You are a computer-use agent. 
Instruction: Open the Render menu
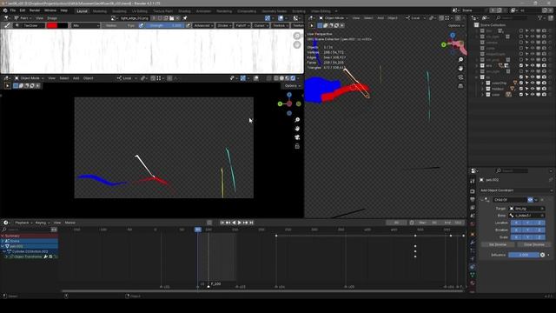pos(35,10)
